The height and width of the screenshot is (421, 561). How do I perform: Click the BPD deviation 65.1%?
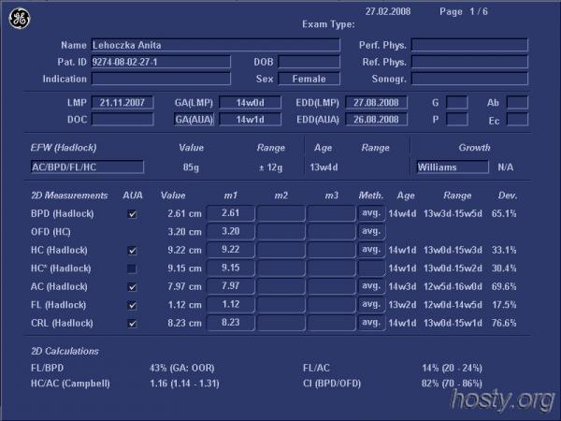(x=504, y=213)
